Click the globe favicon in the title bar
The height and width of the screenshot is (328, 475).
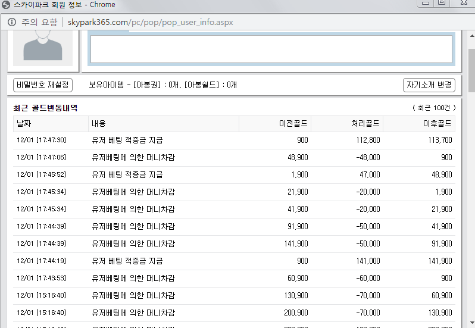(x=7, y=5)
